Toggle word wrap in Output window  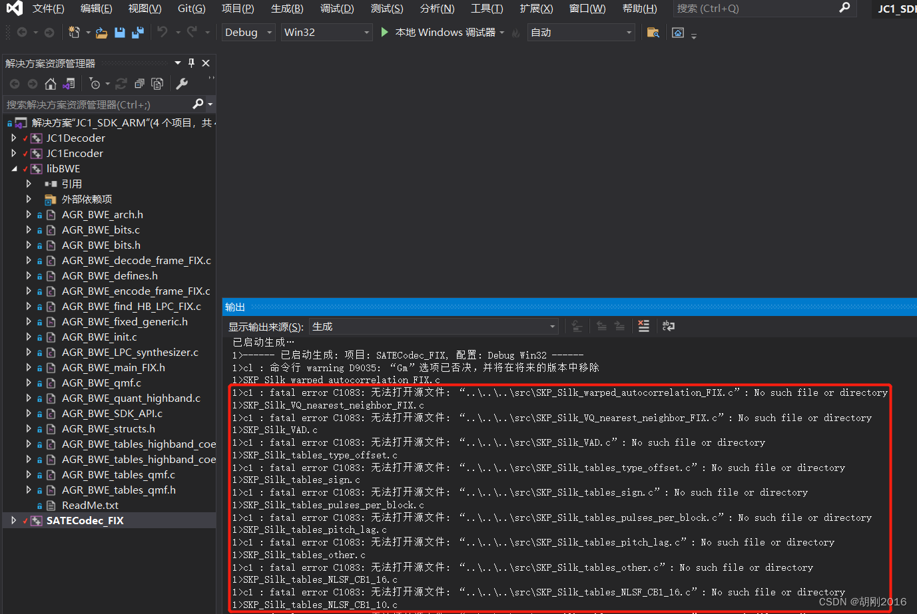pos(668,326)
